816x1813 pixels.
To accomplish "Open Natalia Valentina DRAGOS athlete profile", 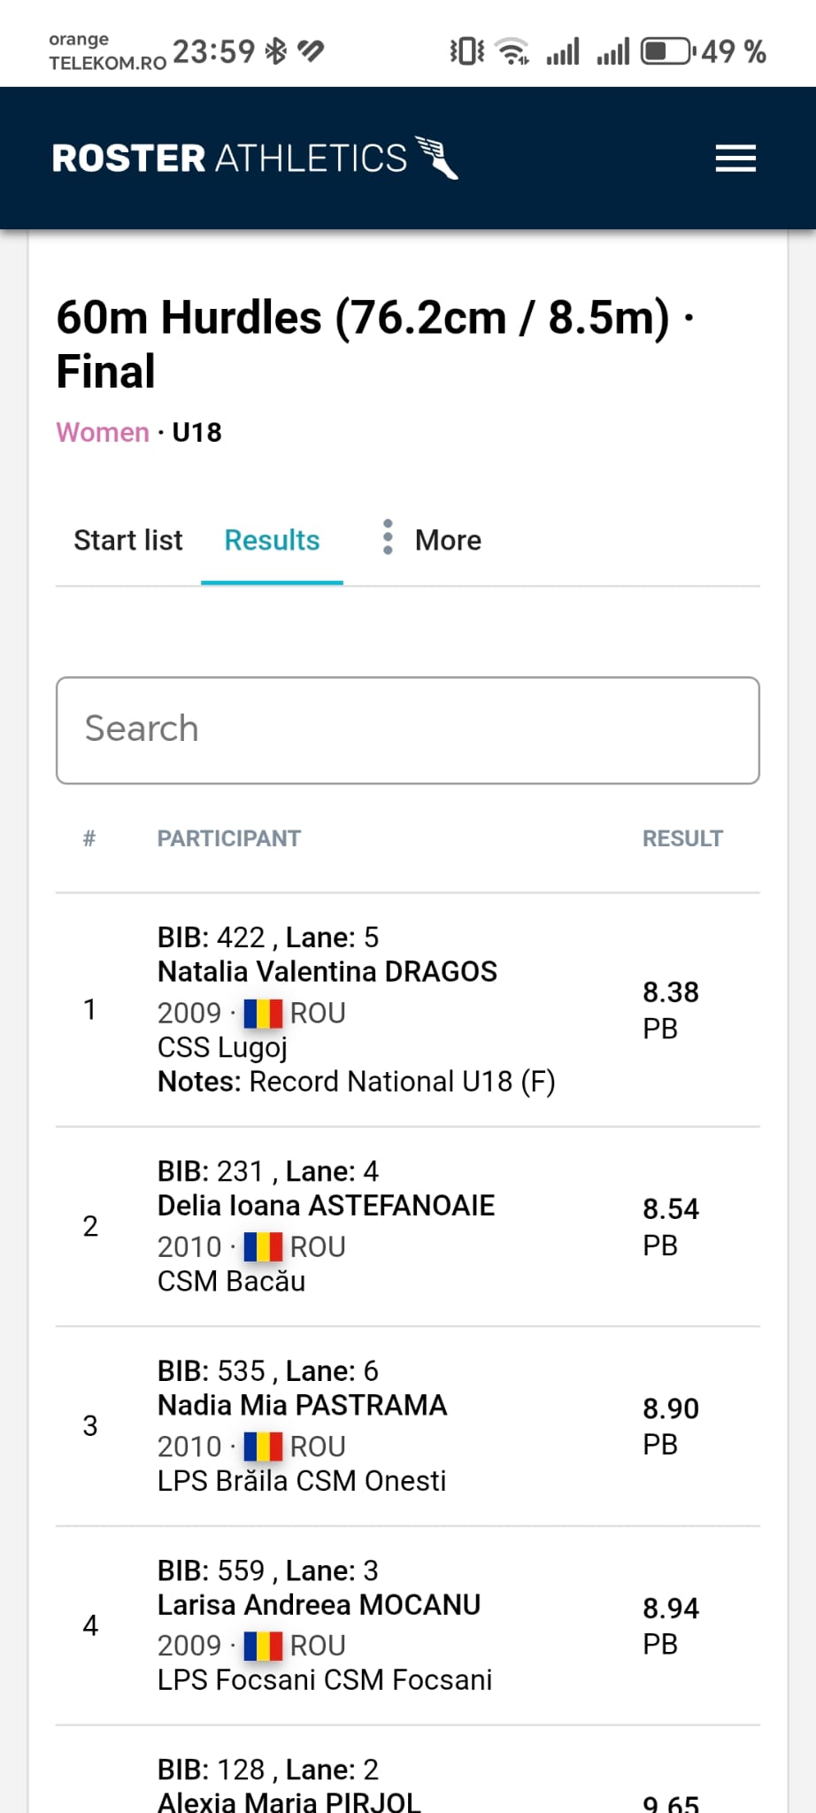I will (327, 972).
